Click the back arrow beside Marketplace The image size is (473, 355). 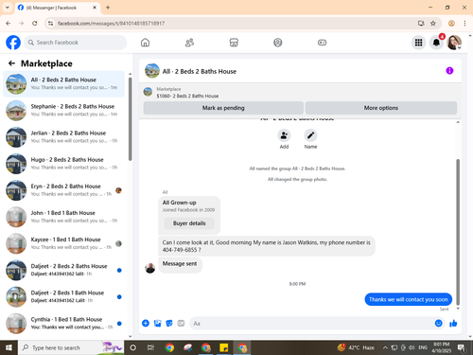tap(11, 63)
